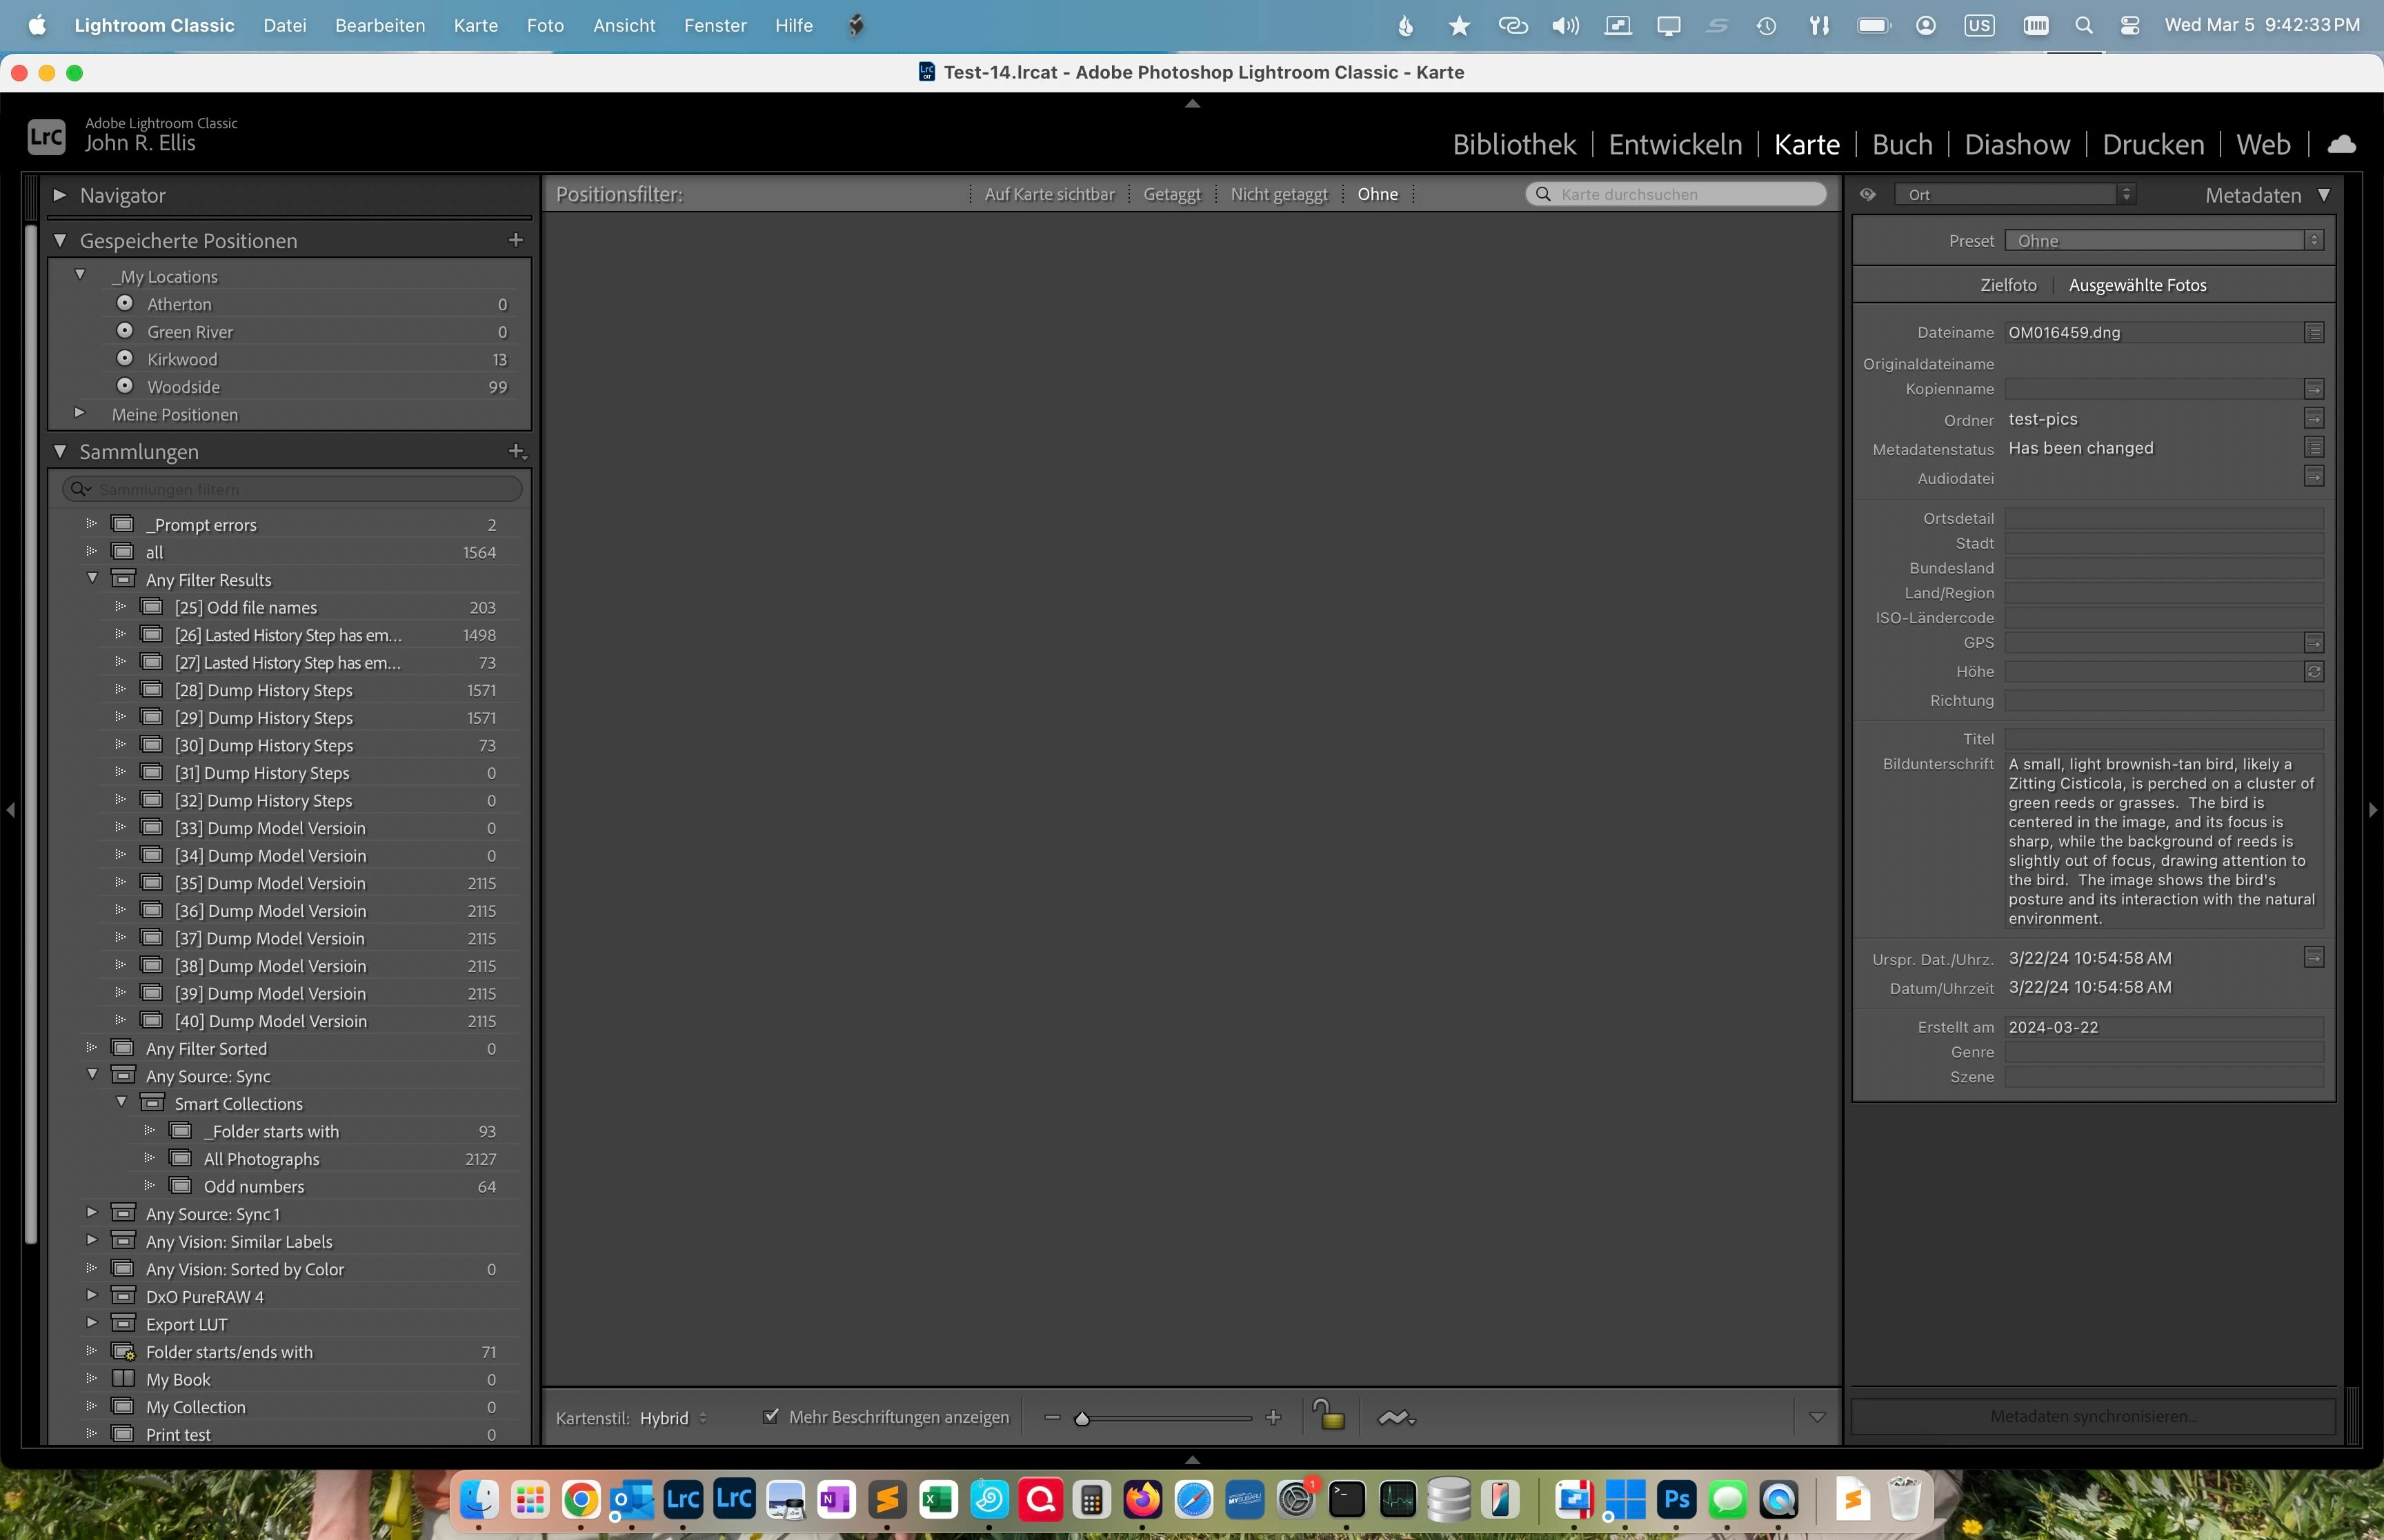2384x1540 pixels.
Task: Click the arrow icon beside GPS field
Action: tap(2313, 643)
